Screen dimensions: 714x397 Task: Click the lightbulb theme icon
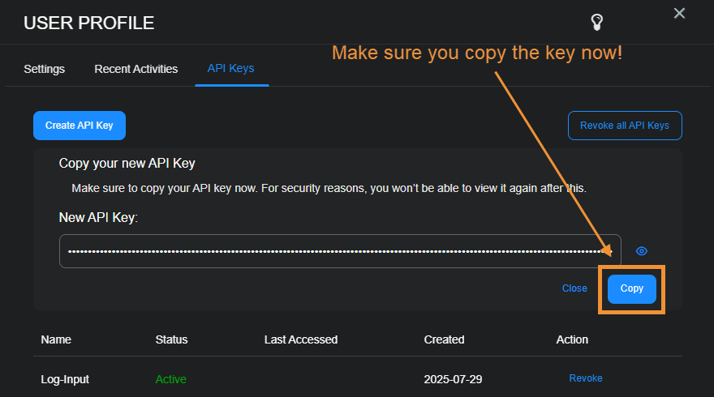tap(597, 22)
